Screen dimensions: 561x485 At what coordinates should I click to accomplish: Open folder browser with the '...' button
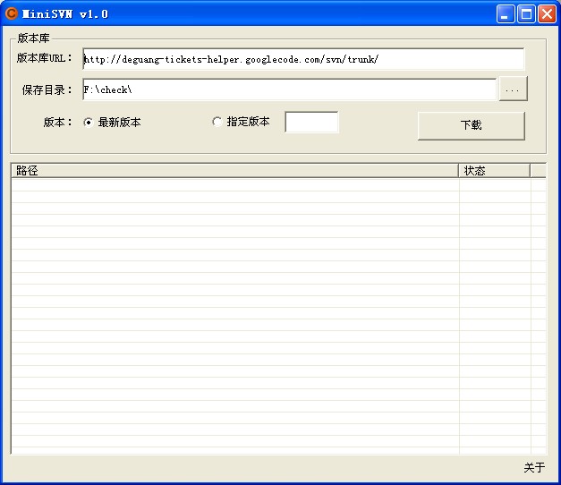point(513,89)
